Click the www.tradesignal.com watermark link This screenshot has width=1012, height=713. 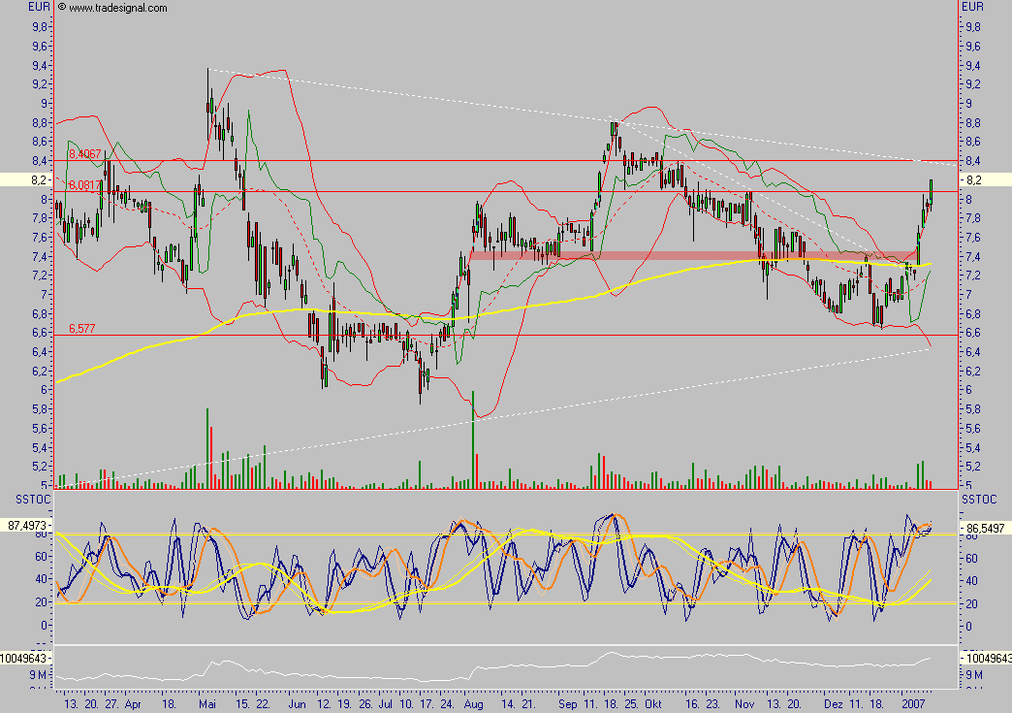pos(118,8)
